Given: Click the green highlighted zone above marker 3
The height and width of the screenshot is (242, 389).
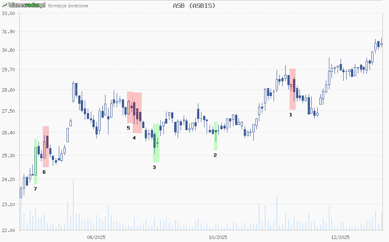Looking at the screenshot, I should [156, 143].
